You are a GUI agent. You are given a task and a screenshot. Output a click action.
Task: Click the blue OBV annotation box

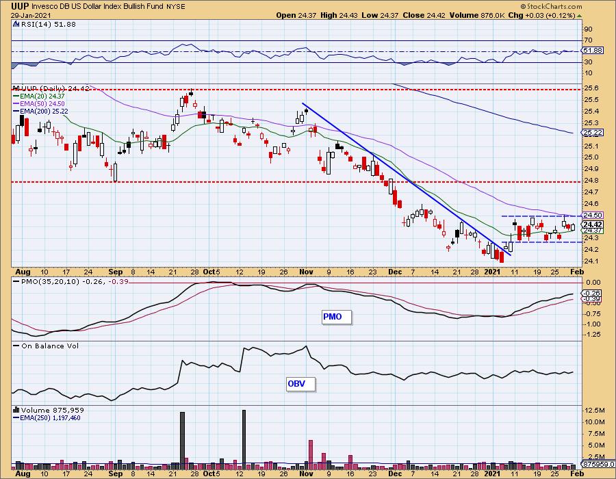300,384
